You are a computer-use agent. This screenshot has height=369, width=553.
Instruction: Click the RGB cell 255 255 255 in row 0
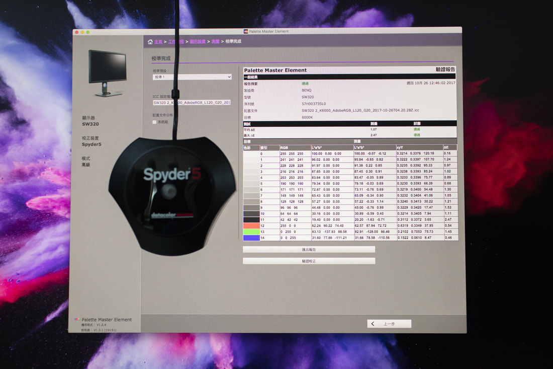tap(292, 154)
